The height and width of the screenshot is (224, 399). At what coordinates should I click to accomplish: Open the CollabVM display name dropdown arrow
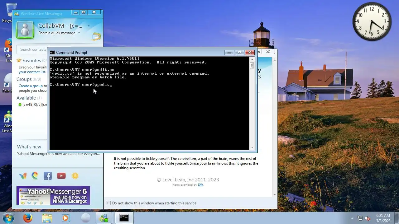coord(89,26)
